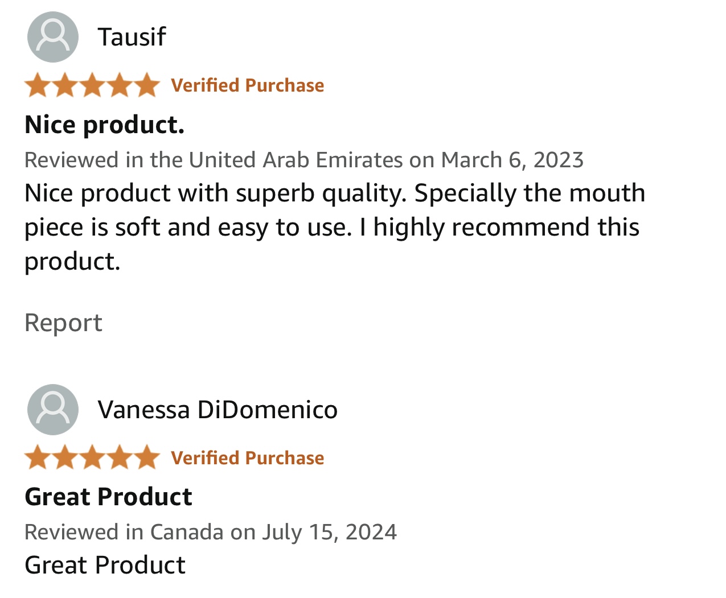Click the United Arab Emirates review date line
Viewport: 726px width, 598px height.
303,160
